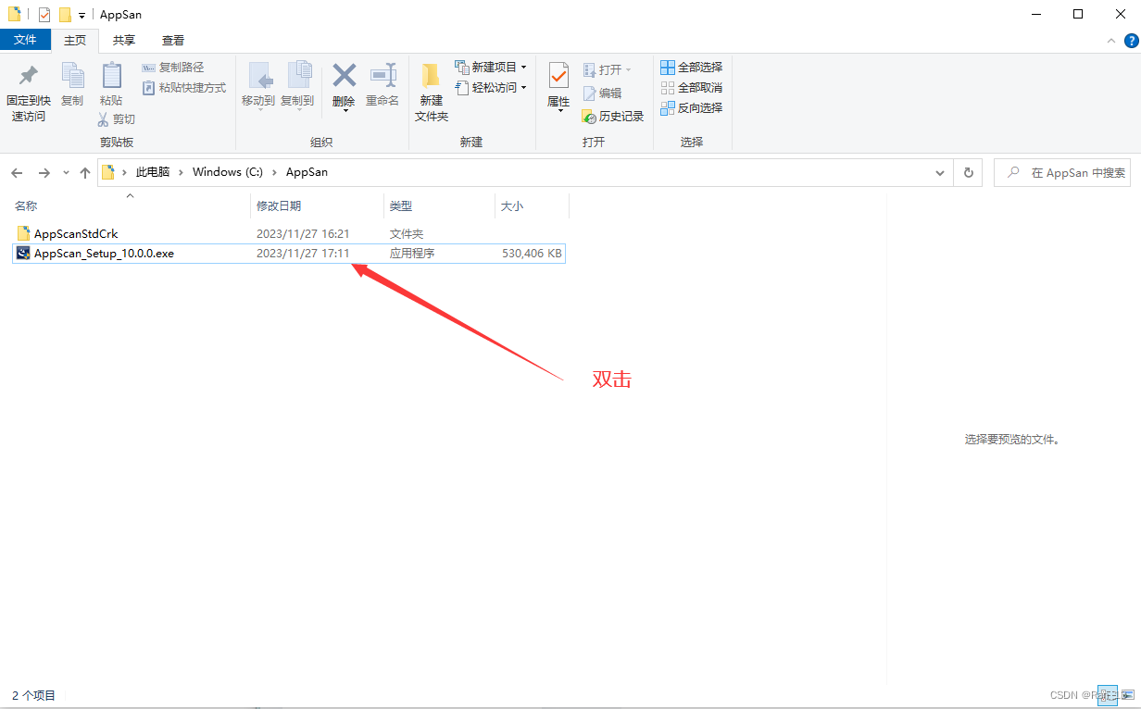Switch to details view status bar icon
This screenshot has width=1141, height=709.
pyautogui.click(x=1110, y=694)
